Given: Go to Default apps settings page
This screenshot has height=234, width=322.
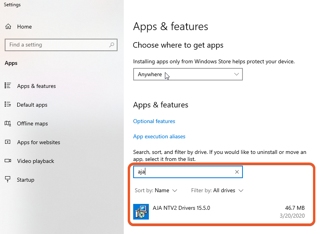Looking at the screenshot, I should 32,105.
